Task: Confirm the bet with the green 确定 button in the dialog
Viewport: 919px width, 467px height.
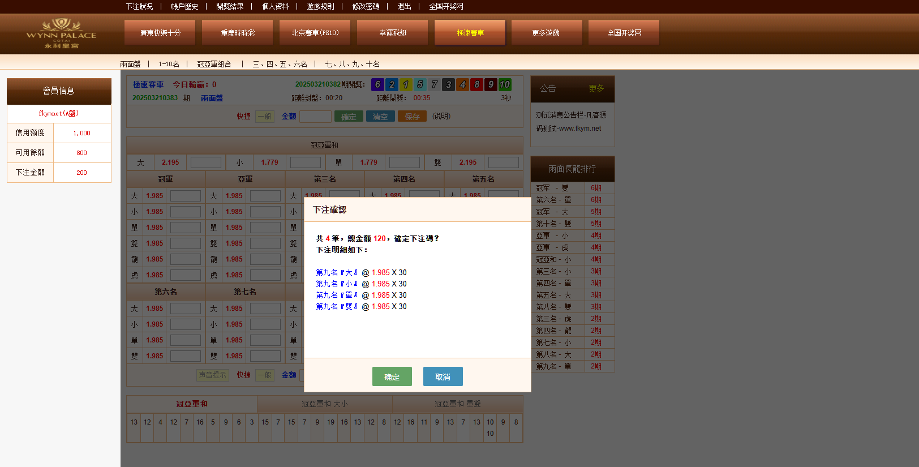Action: pos(392,376)
